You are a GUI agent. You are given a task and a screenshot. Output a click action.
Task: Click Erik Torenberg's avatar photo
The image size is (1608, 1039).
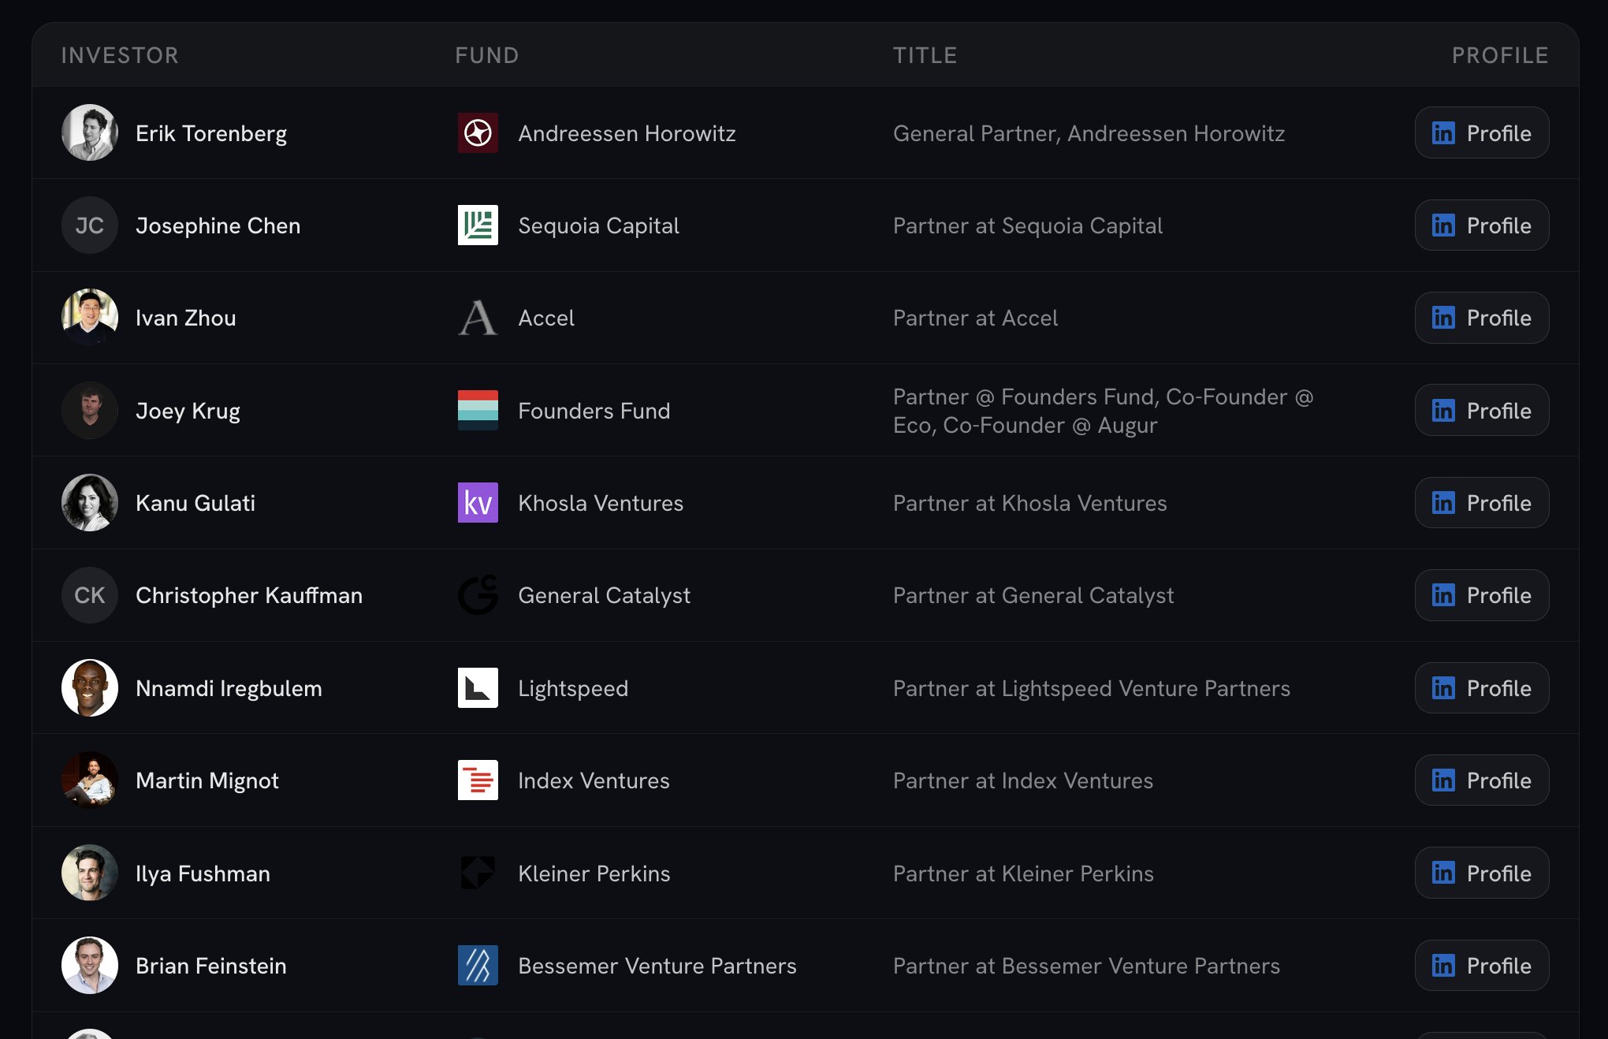point(90,132)
